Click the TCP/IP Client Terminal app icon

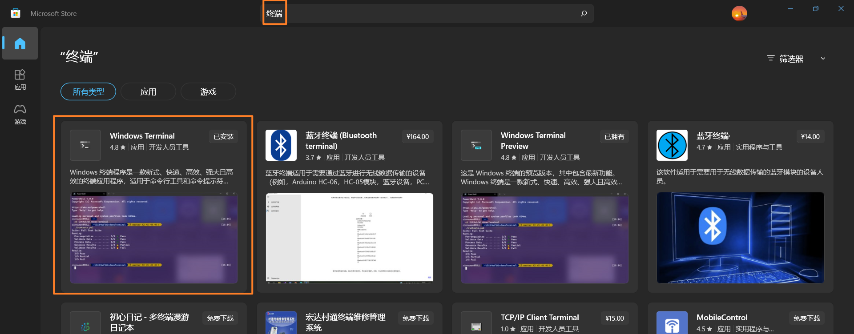click(x=476, y=323)
